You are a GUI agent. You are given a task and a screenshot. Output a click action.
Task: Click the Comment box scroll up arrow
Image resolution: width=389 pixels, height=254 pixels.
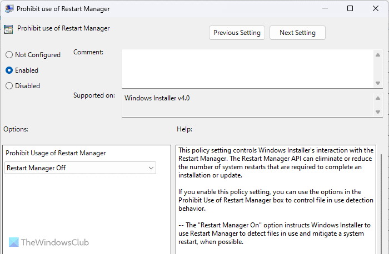(378, 54)
